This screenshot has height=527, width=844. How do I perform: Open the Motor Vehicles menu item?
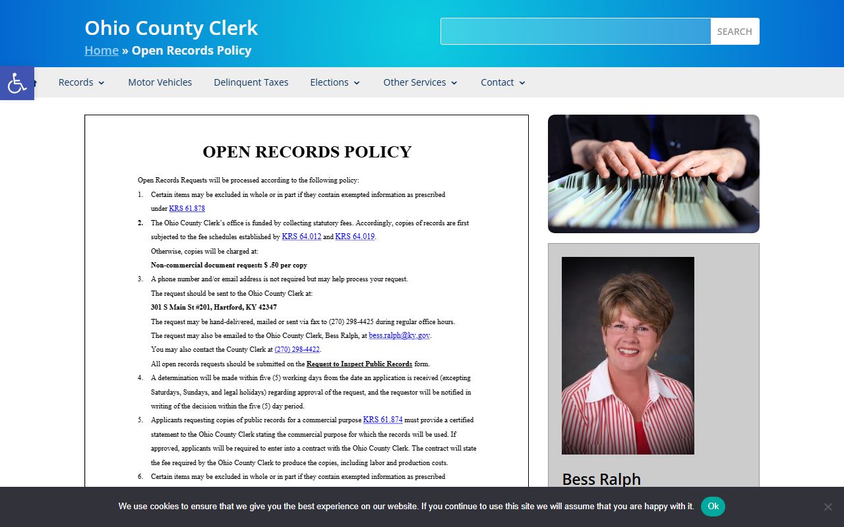click(160, 82)
